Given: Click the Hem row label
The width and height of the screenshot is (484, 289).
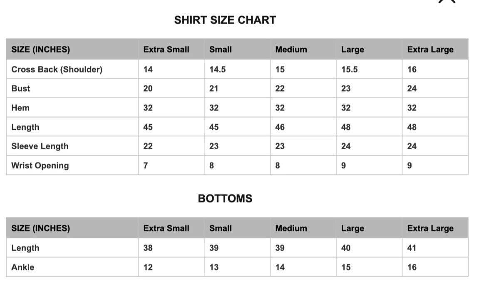Looking at the screenshot, I should pos(20,108).
